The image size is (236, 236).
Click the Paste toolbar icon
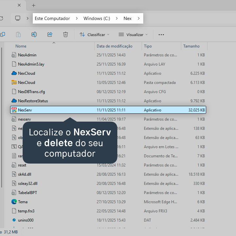18,34
